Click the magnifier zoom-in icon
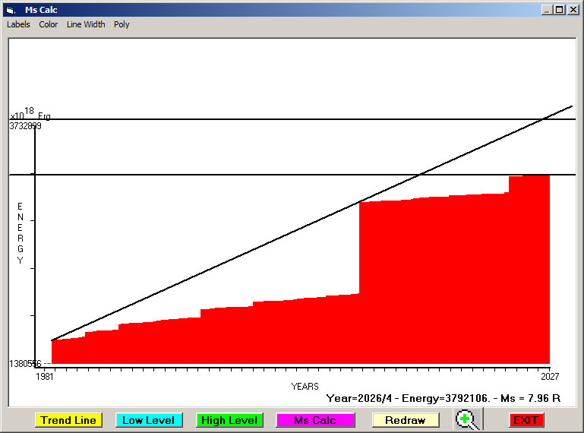 pyautogui.click(x=468, y=419)
